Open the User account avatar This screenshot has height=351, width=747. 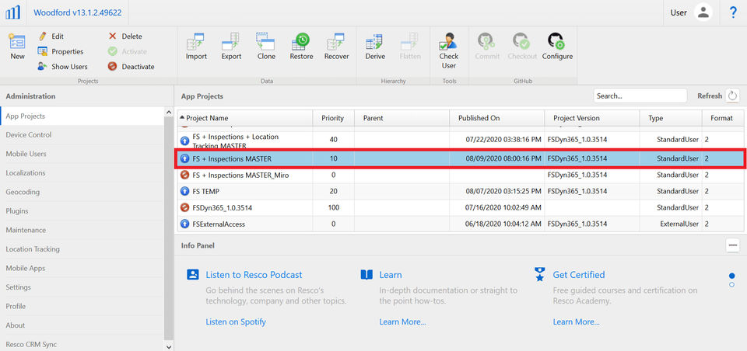(x=703, y=13)
